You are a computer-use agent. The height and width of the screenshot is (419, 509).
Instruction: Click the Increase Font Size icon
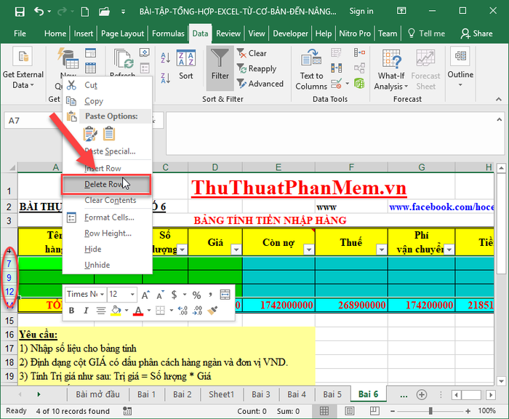point(146,295)
